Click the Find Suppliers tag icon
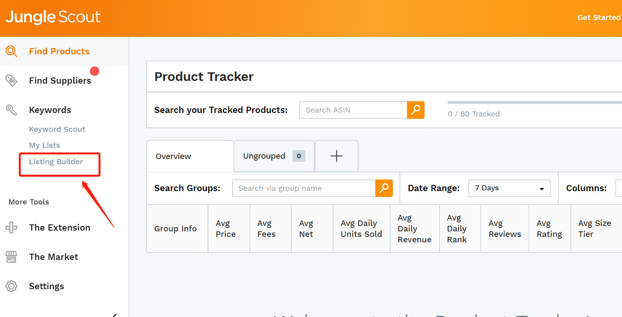 11,81
